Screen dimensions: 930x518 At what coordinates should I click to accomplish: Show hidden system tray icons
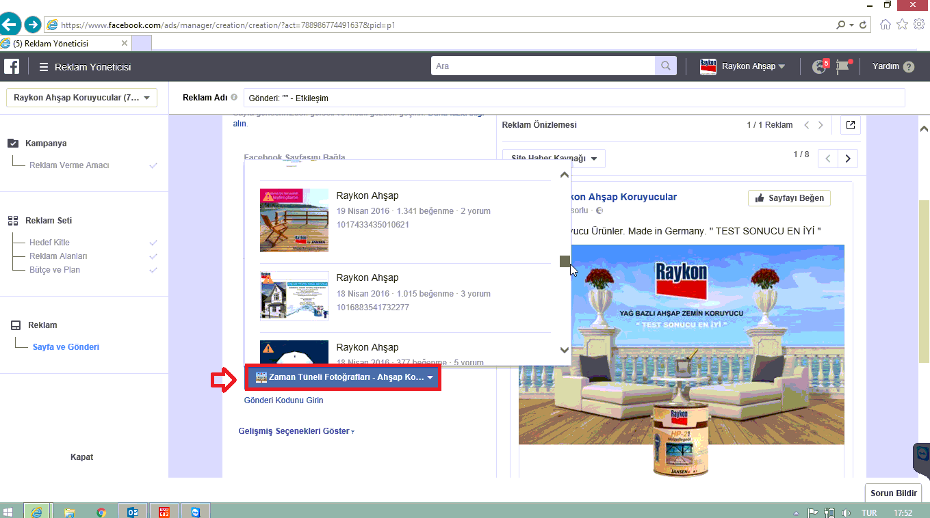tap(797, 513)
